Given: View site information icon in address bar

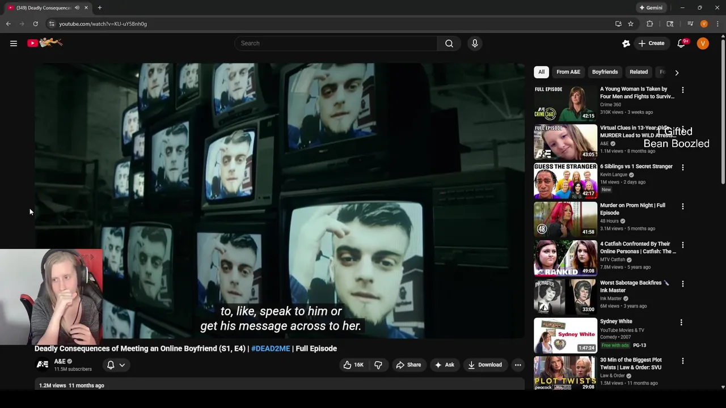Looking at the screenshot, I should [x=52, y=24].
